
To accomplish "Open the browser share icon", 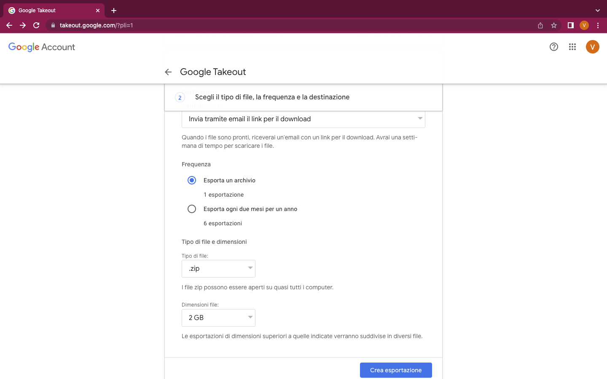I will point(540,25).
